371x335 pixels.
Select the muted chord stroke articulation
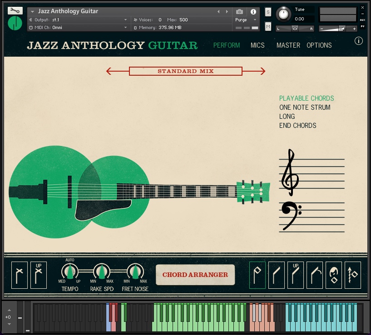[20, 275]
